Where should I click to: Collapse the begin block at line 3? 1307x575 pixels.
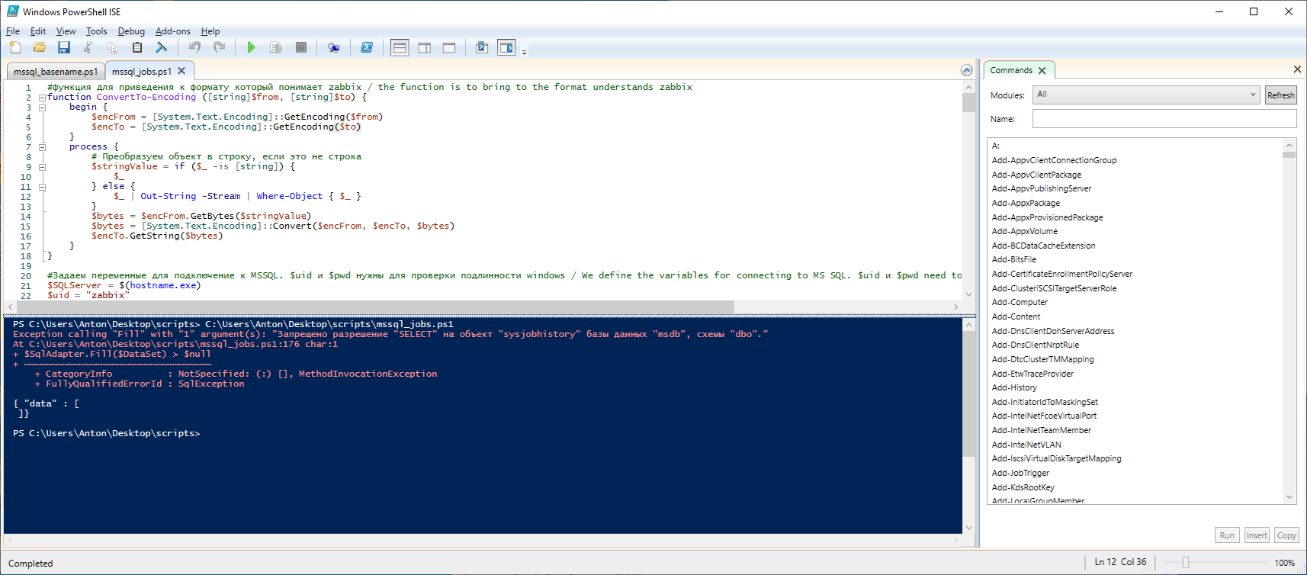[42, 108]
